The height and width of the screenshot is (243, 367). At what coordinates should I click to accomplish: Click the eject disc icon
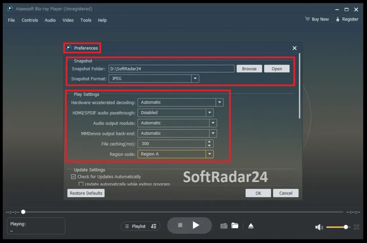[x=251, y=225]
